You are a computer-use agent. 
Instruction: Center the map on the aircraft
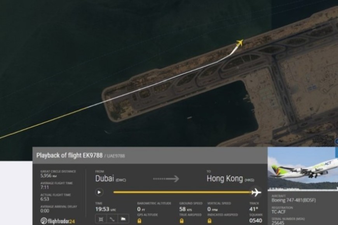[101, 219]
